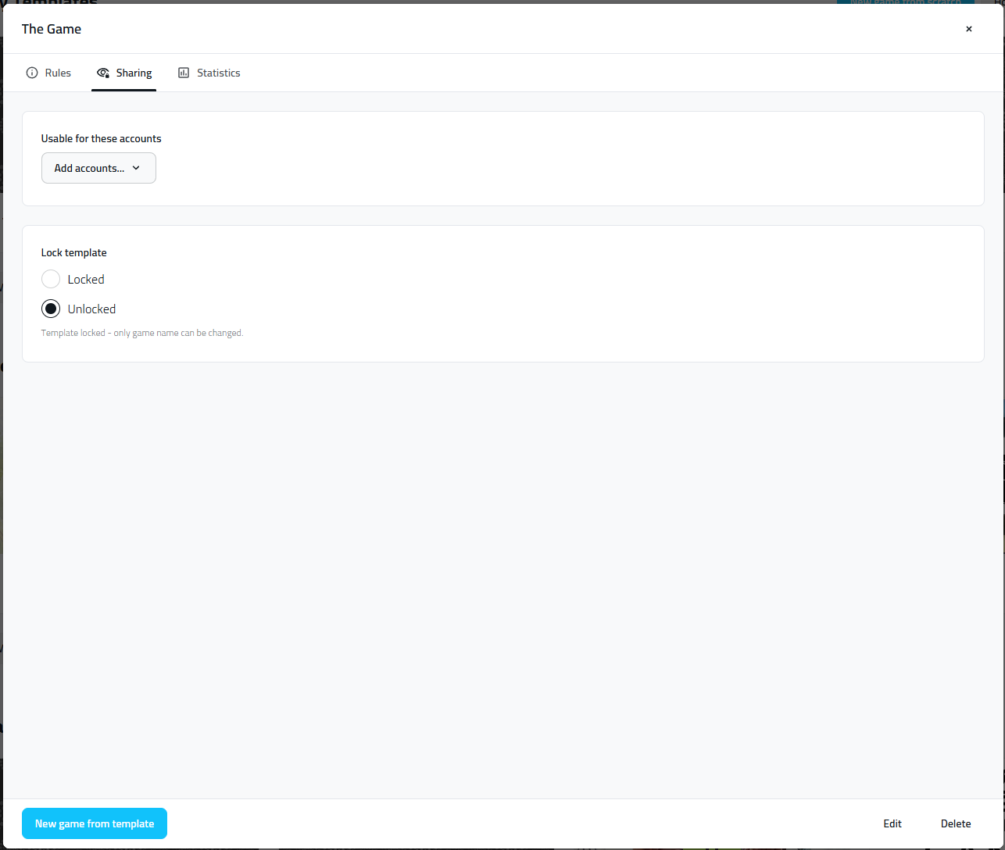Click the Edit button

[892, 823]
